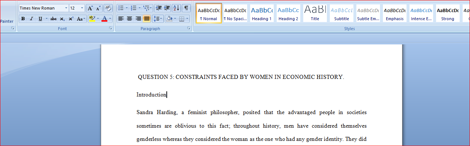470x146 pixels.
Task: Click the 'Introduction' heading text
Action: 151,95
